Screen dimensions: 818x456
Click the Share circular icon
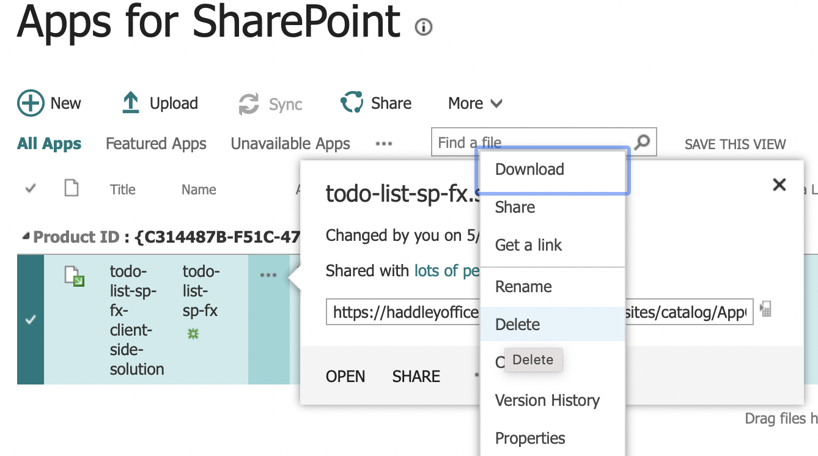[x=352, y=103]
